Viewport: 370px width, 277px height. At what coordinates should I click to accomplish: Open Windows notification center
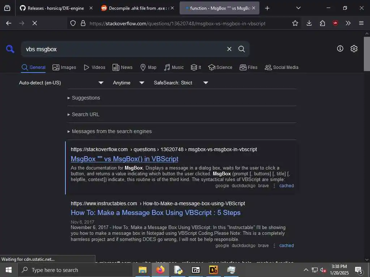pos(359,270)
